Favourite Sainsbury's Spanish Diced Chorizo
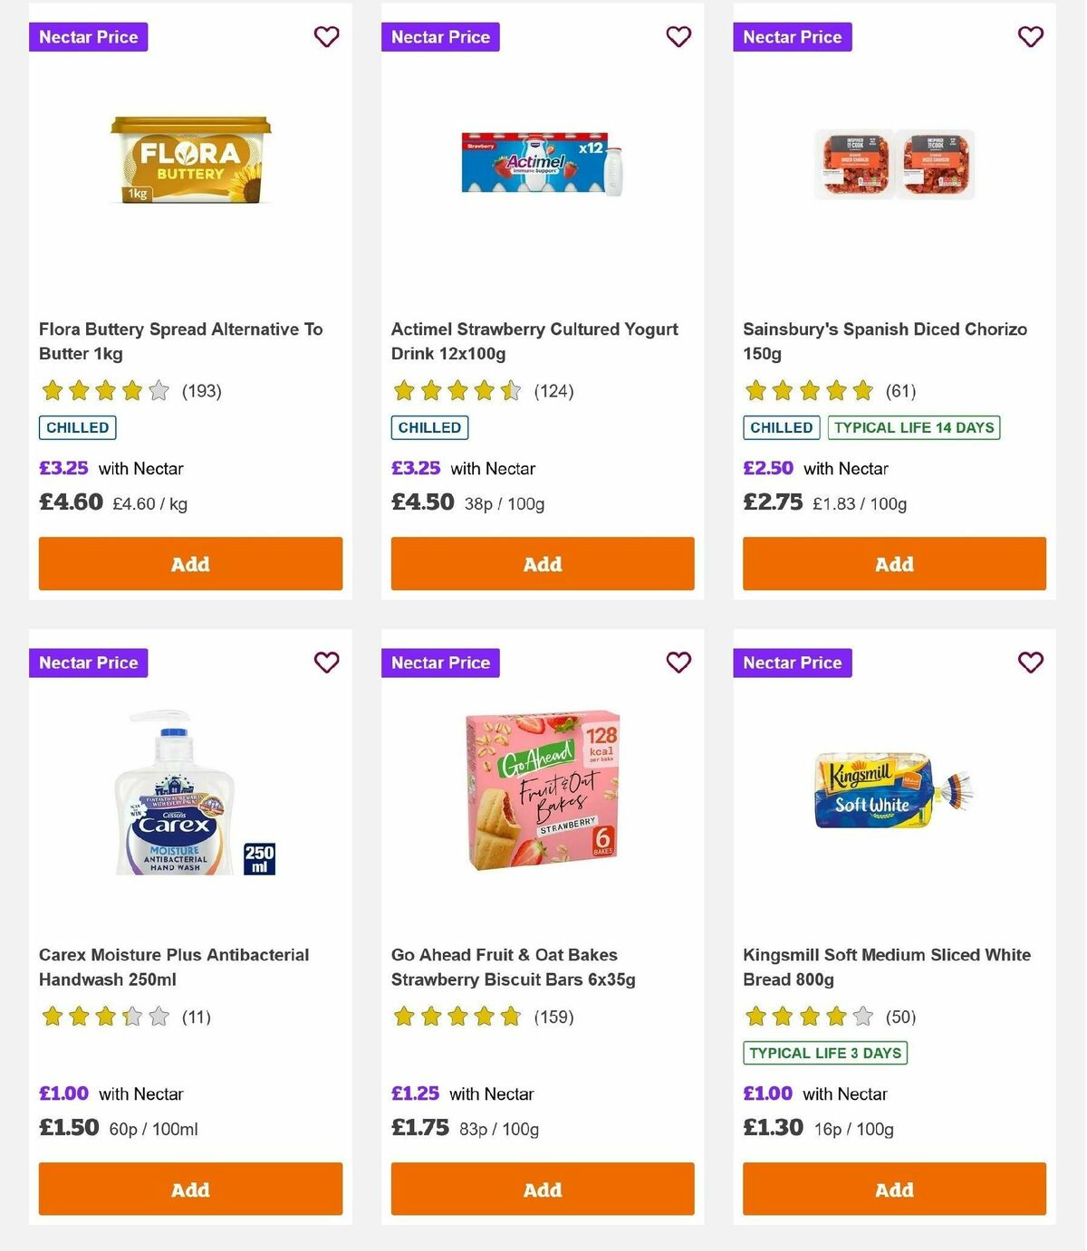 tap(1030, 37)
